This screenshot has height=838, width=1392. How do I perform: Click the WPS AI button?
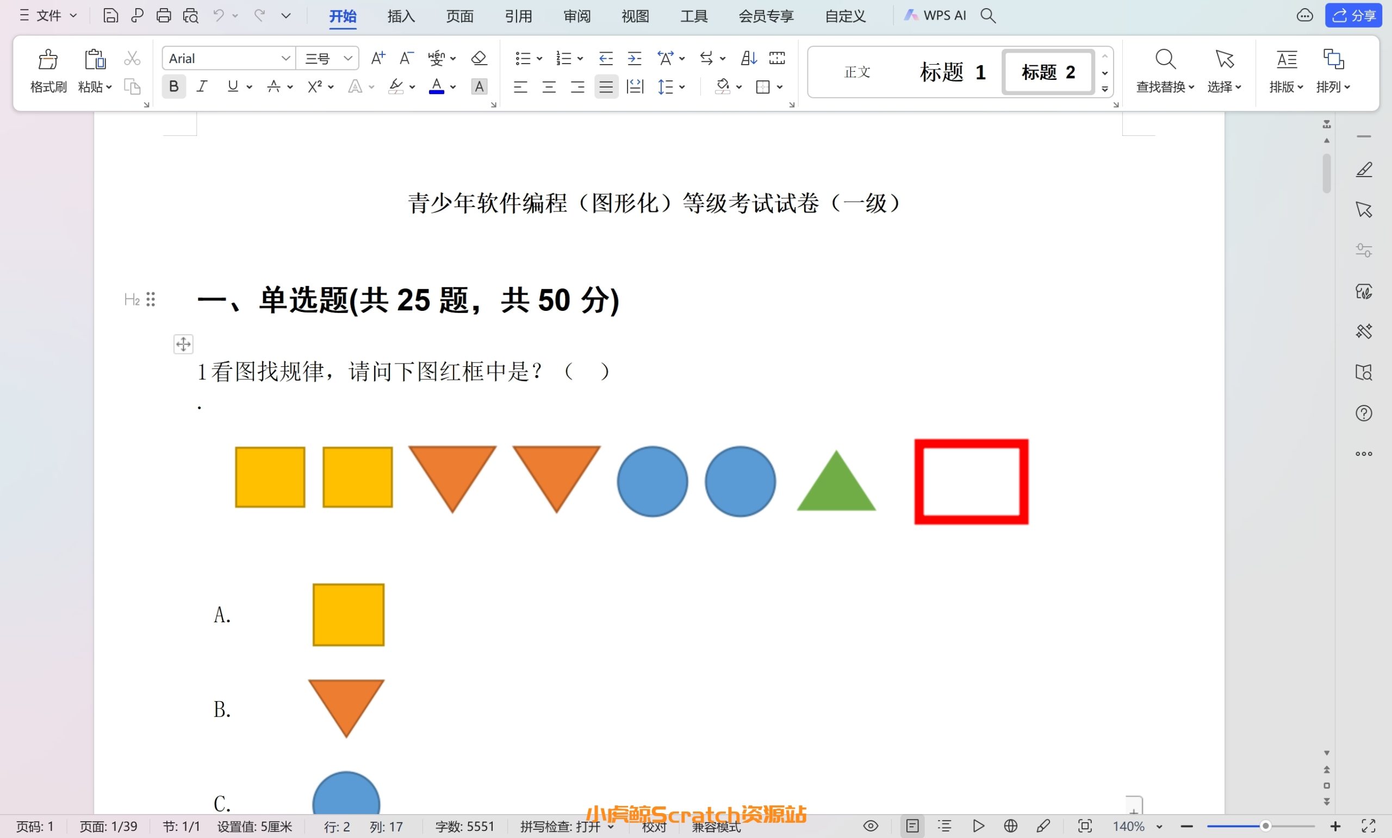(x=935, y=15)
